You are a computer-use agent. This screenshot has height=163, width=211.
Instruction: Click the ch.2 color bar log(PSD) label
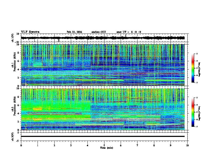coord(200,113)
